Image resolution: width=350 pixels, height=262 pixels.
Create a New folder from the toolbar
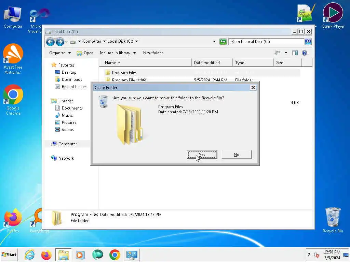(x=153, y=53)
